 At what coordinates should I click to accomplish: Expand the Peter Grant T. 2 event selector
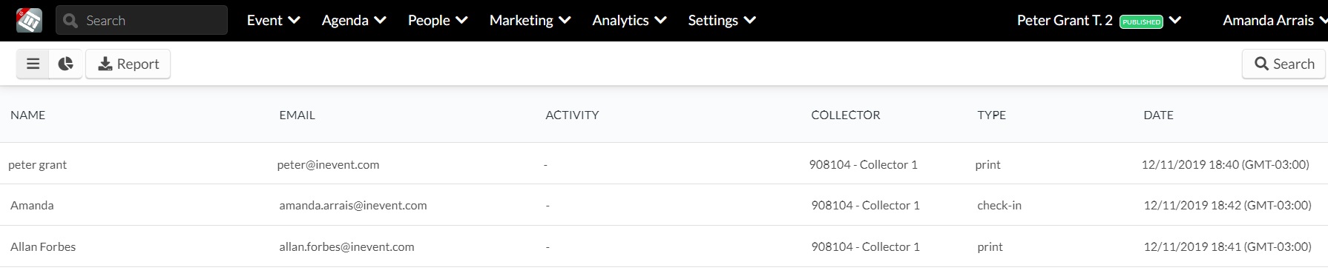[1099, 20]
